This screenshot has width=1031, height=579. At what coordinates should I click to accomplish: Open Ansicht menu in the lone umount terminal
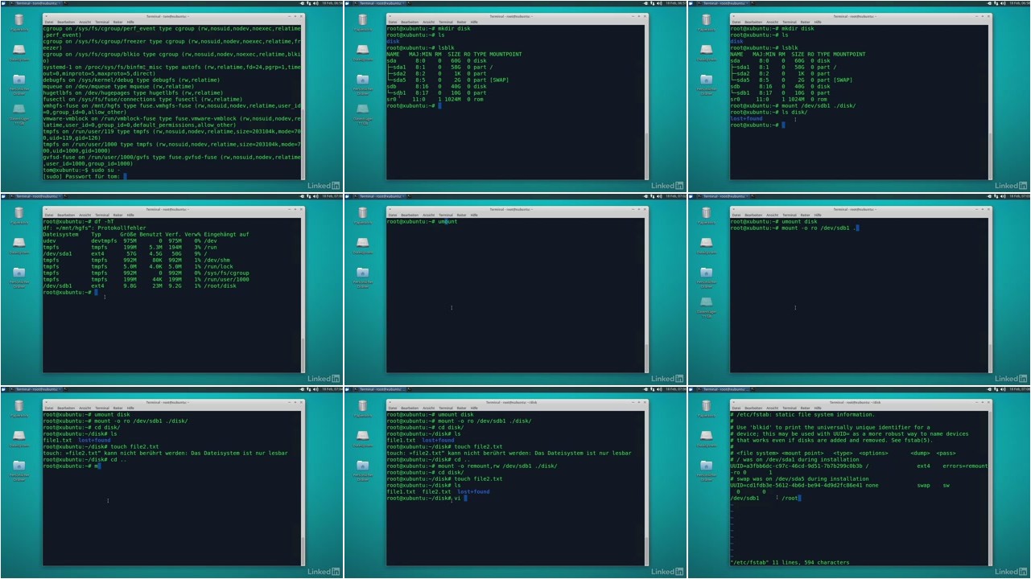click(427, 215)
